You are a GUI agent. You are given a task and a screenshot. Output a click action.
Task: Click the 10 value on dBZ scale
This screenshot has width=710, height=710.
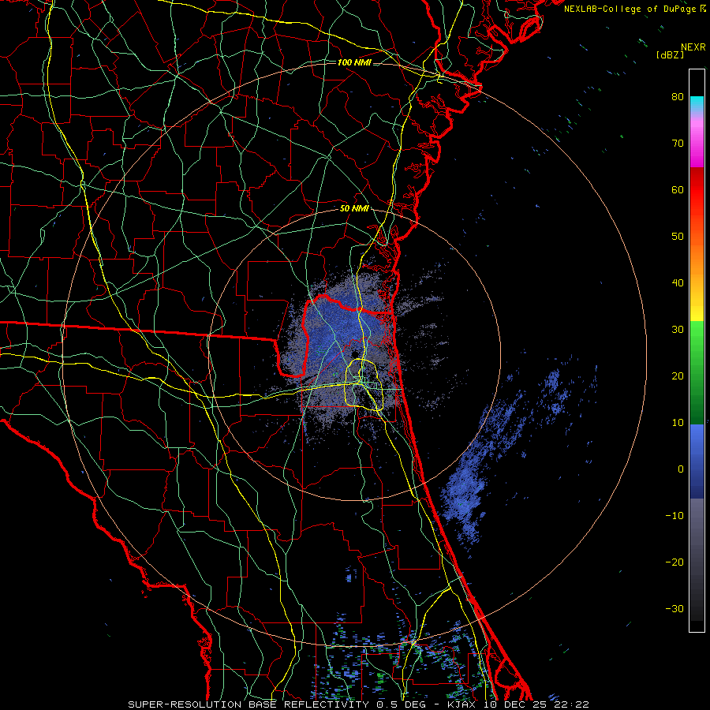point(678,423)
